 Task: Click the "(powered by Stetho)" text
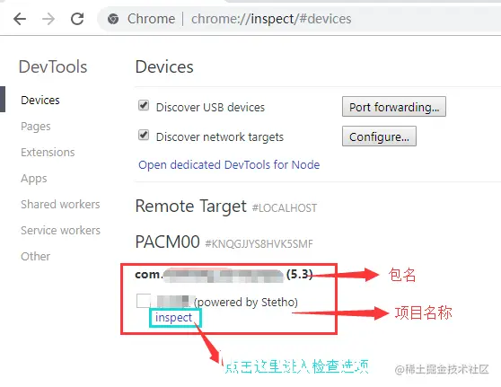coord(246,303)
